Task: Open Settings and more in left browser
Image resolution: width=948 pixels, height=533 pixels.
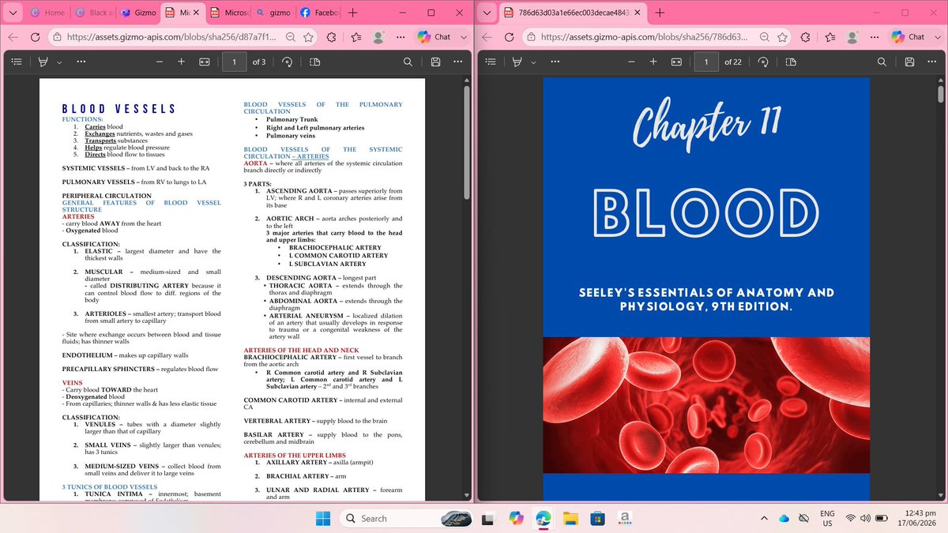Action: (401, 37)
